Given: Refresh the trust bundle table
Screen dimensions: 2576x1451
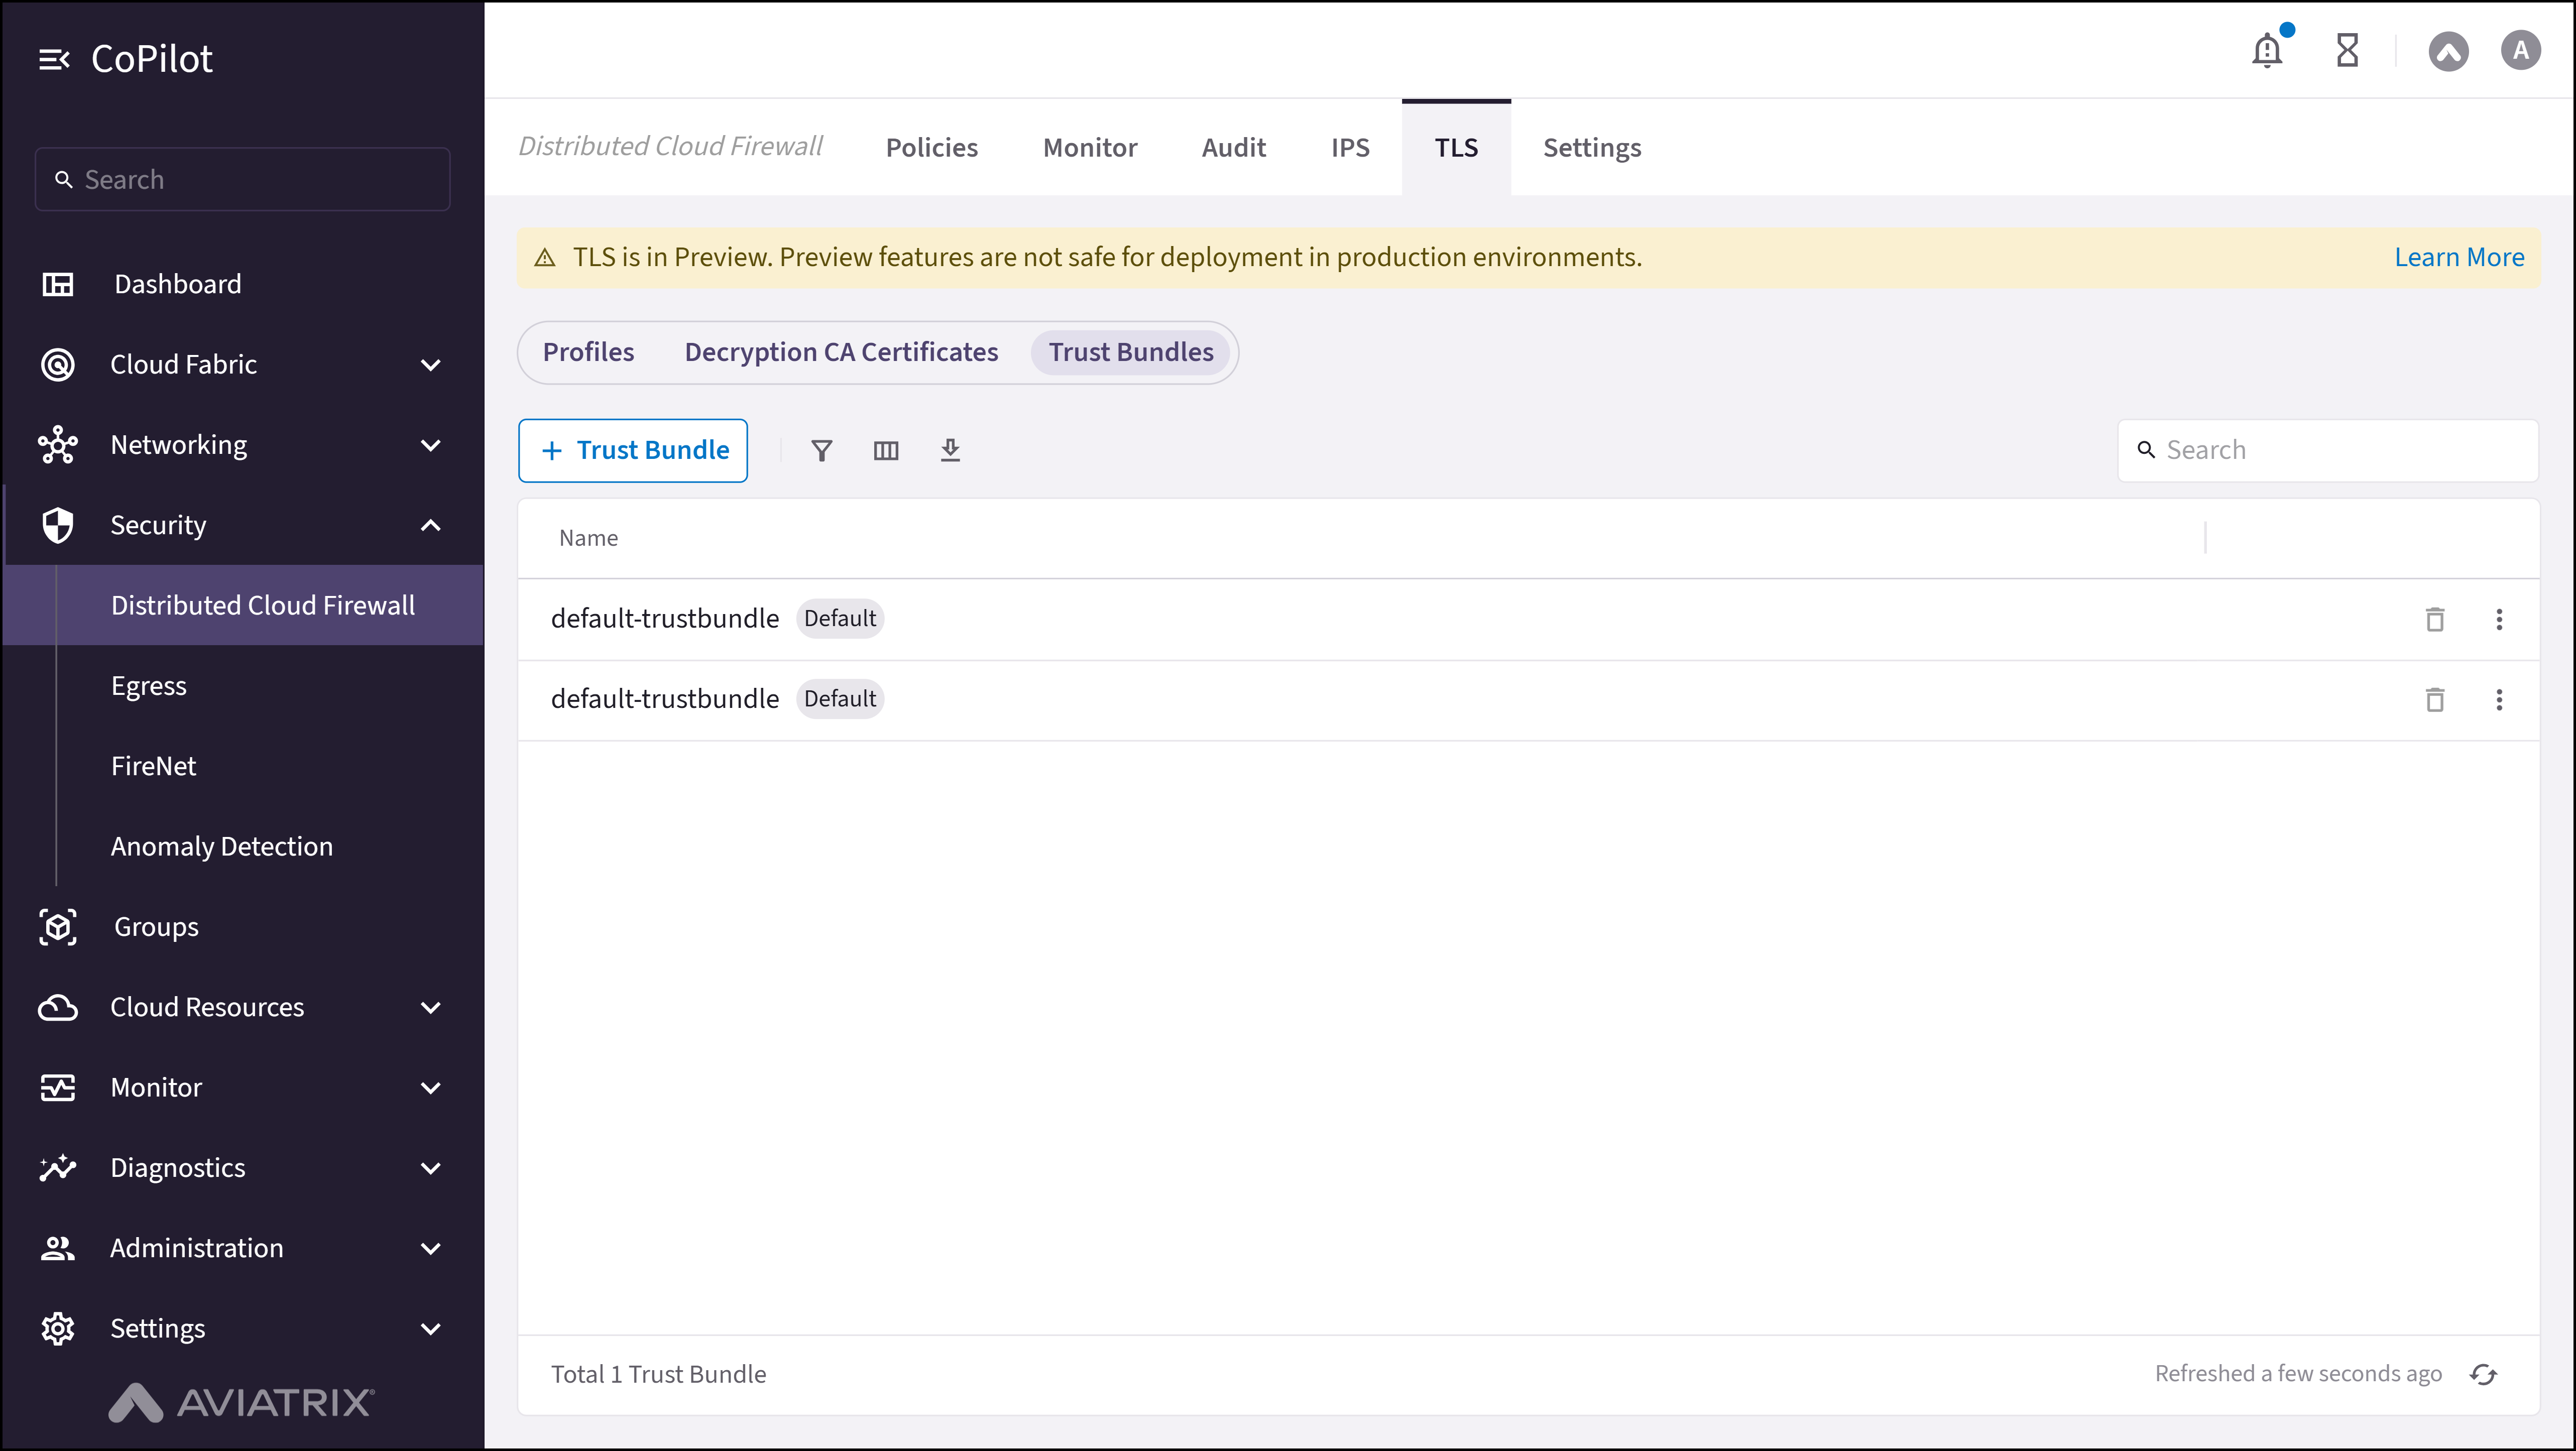Looking at the screenshot, I should (x=2484, y=1375).
